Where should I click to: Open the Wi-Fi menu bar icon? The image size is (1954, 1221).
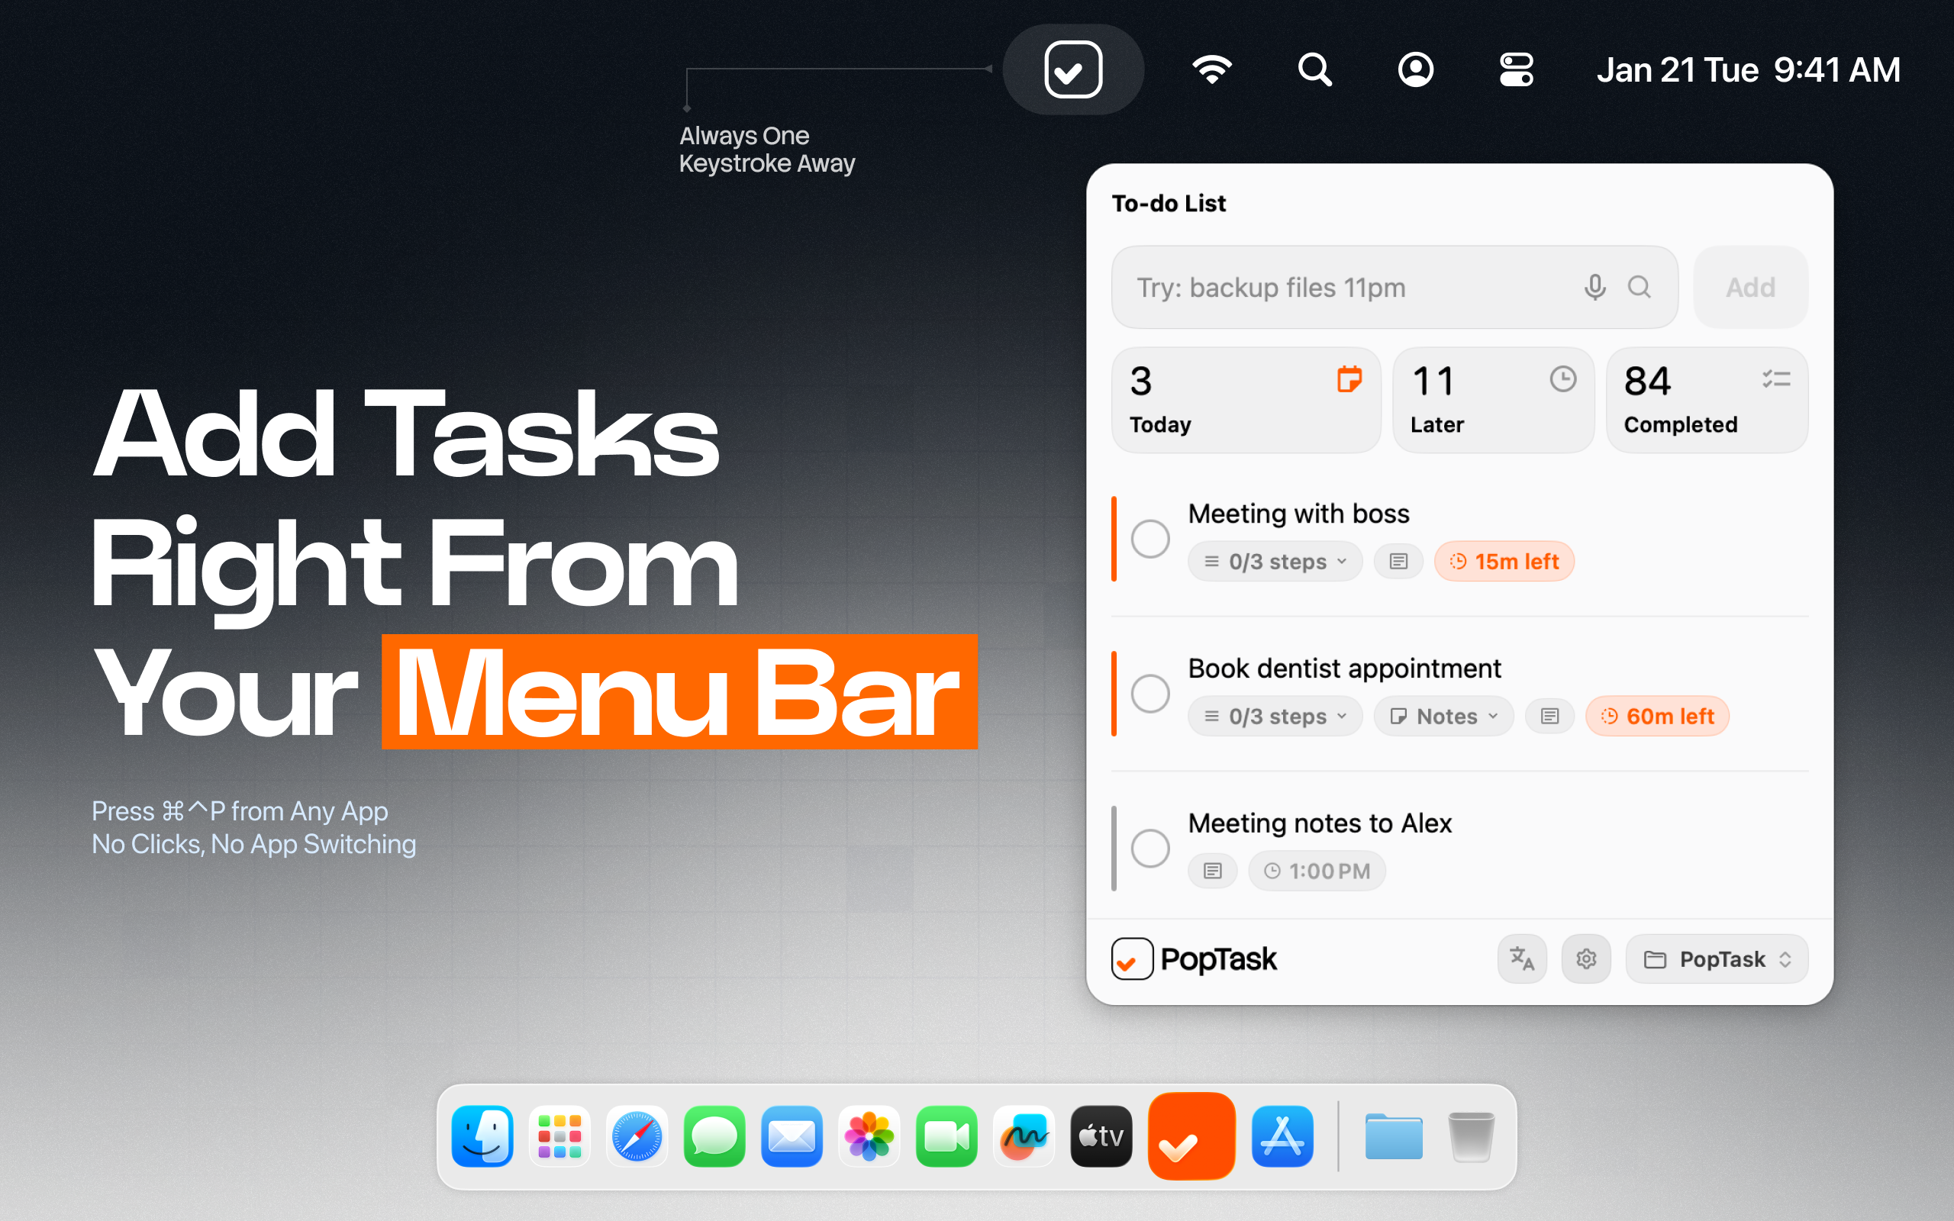pos(1213,69)
